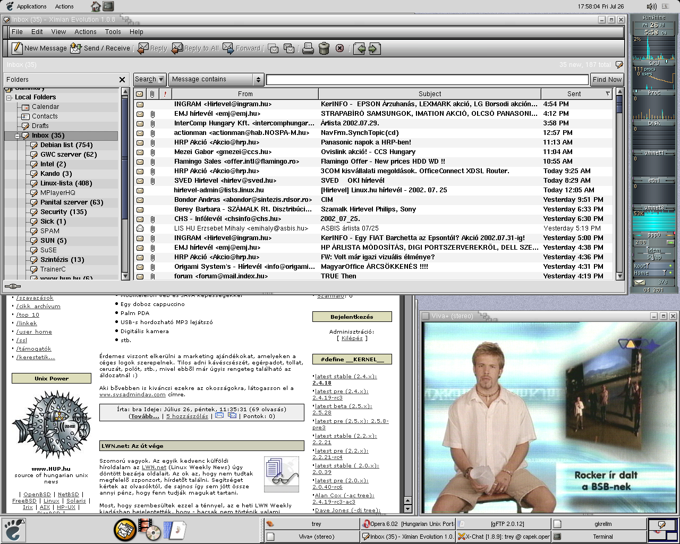Open the Help menu in Evolution

pos(137,32)
